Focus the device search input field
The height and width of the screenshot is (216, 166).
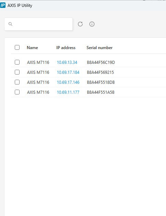38,24
